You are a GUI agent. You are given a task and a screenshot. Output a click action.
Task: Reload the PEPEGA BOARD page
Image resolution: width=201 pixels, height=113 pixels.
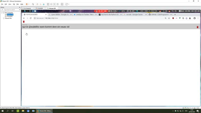[31, 18]
